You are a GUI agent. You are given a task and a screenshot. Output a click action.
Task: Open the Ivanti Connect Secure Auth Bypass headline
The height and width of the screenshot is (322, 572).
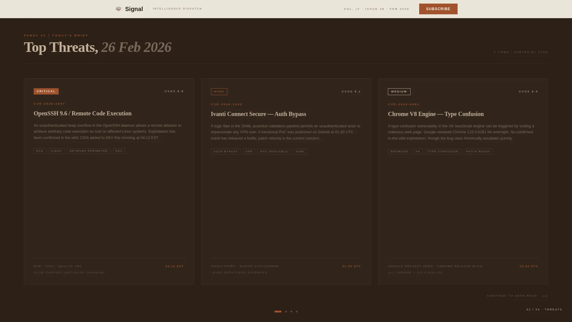[259, 114]
